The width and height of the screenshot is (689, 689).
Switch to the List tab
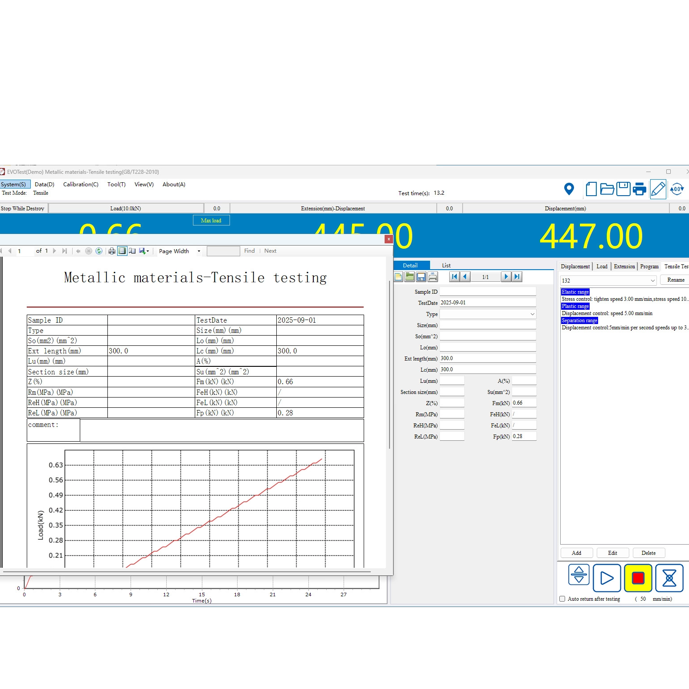coord(446,266)
